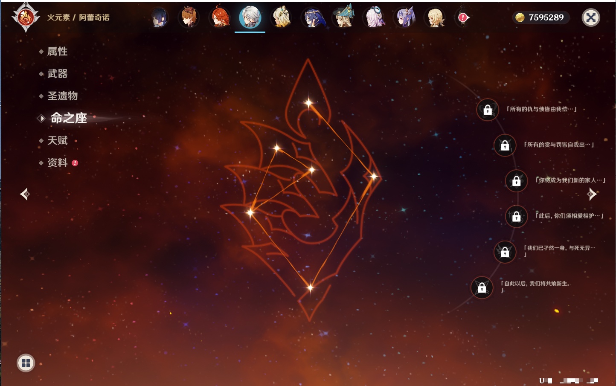Click lock icon beside 「自此以后, 我们将共飨新生。」
The height and width of the screenshot is (386, 616).
(482, 287)
